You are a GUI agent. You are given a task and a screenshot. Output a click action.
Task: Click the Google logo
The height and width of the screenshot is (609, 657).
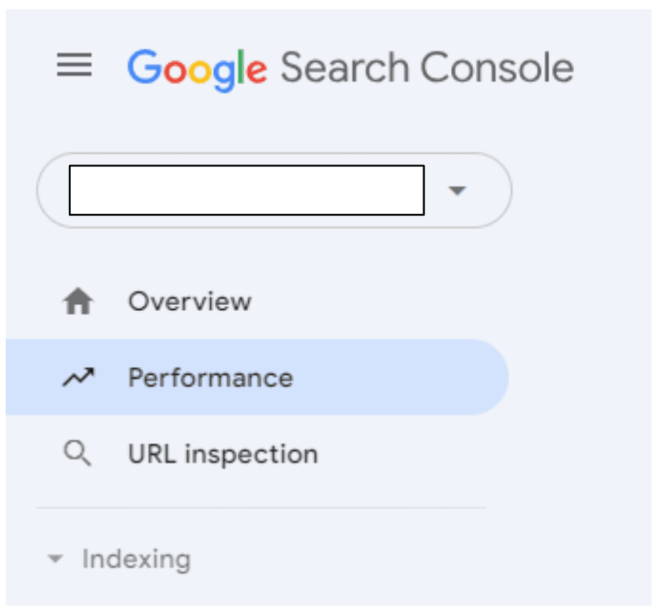197,68
